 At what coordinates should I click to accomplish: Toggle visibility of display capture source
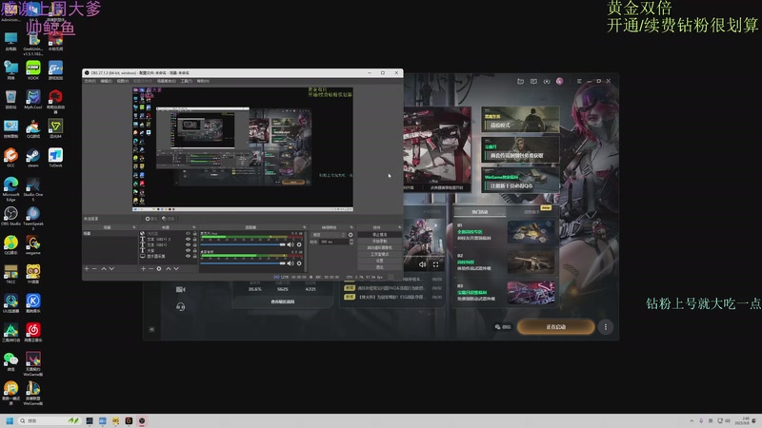pyautogui.click(x=188, y=256)
